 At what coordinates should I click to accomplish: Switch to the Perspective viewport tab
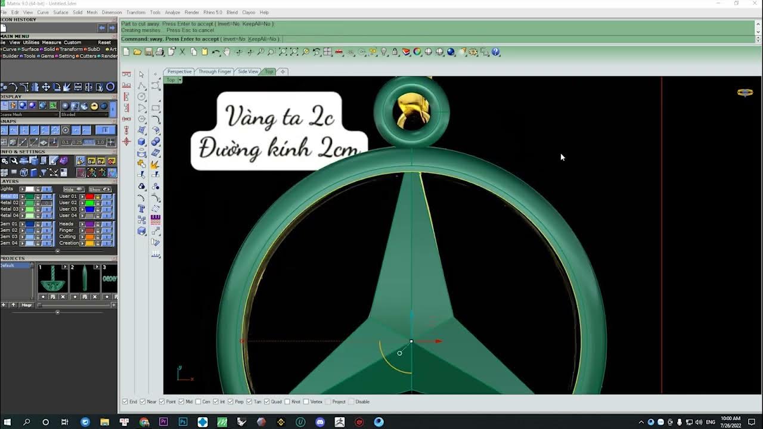coord(179,71)
